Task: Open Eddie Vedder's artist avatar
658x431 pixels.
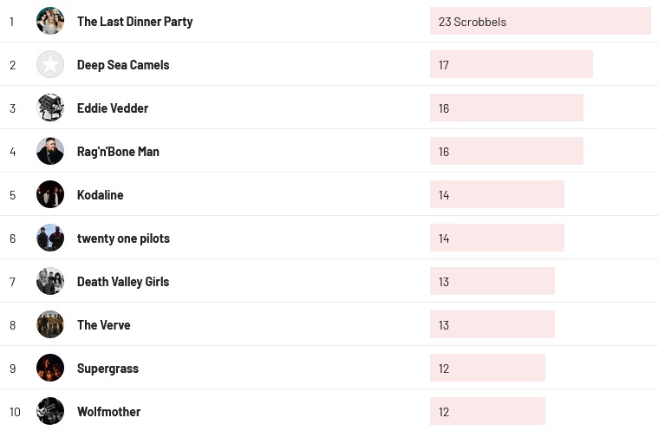Action: pyautogui.click(x=50, y=108)
